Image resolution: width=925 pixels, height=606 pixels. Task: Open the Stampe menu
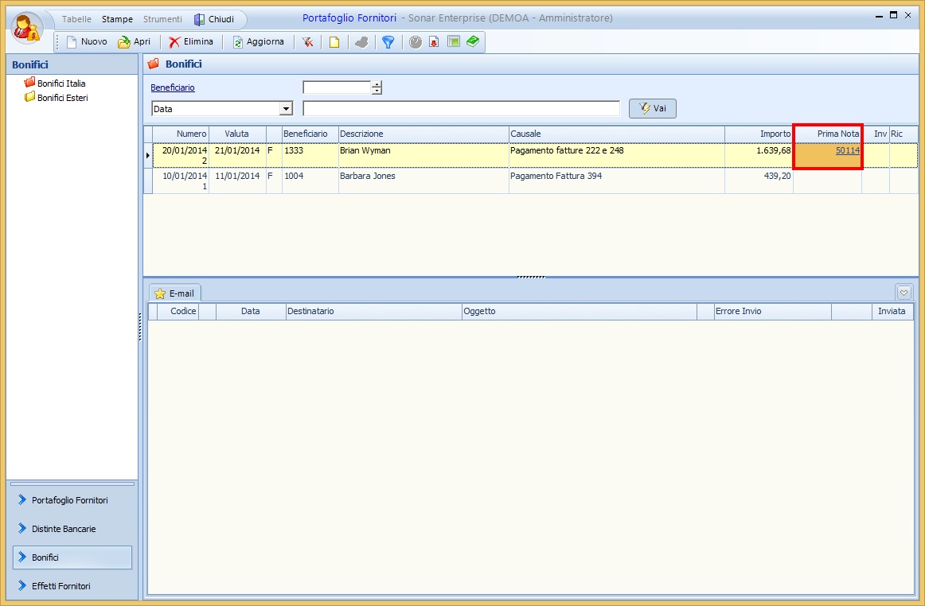pyautogui.click(x=117, y=19)
